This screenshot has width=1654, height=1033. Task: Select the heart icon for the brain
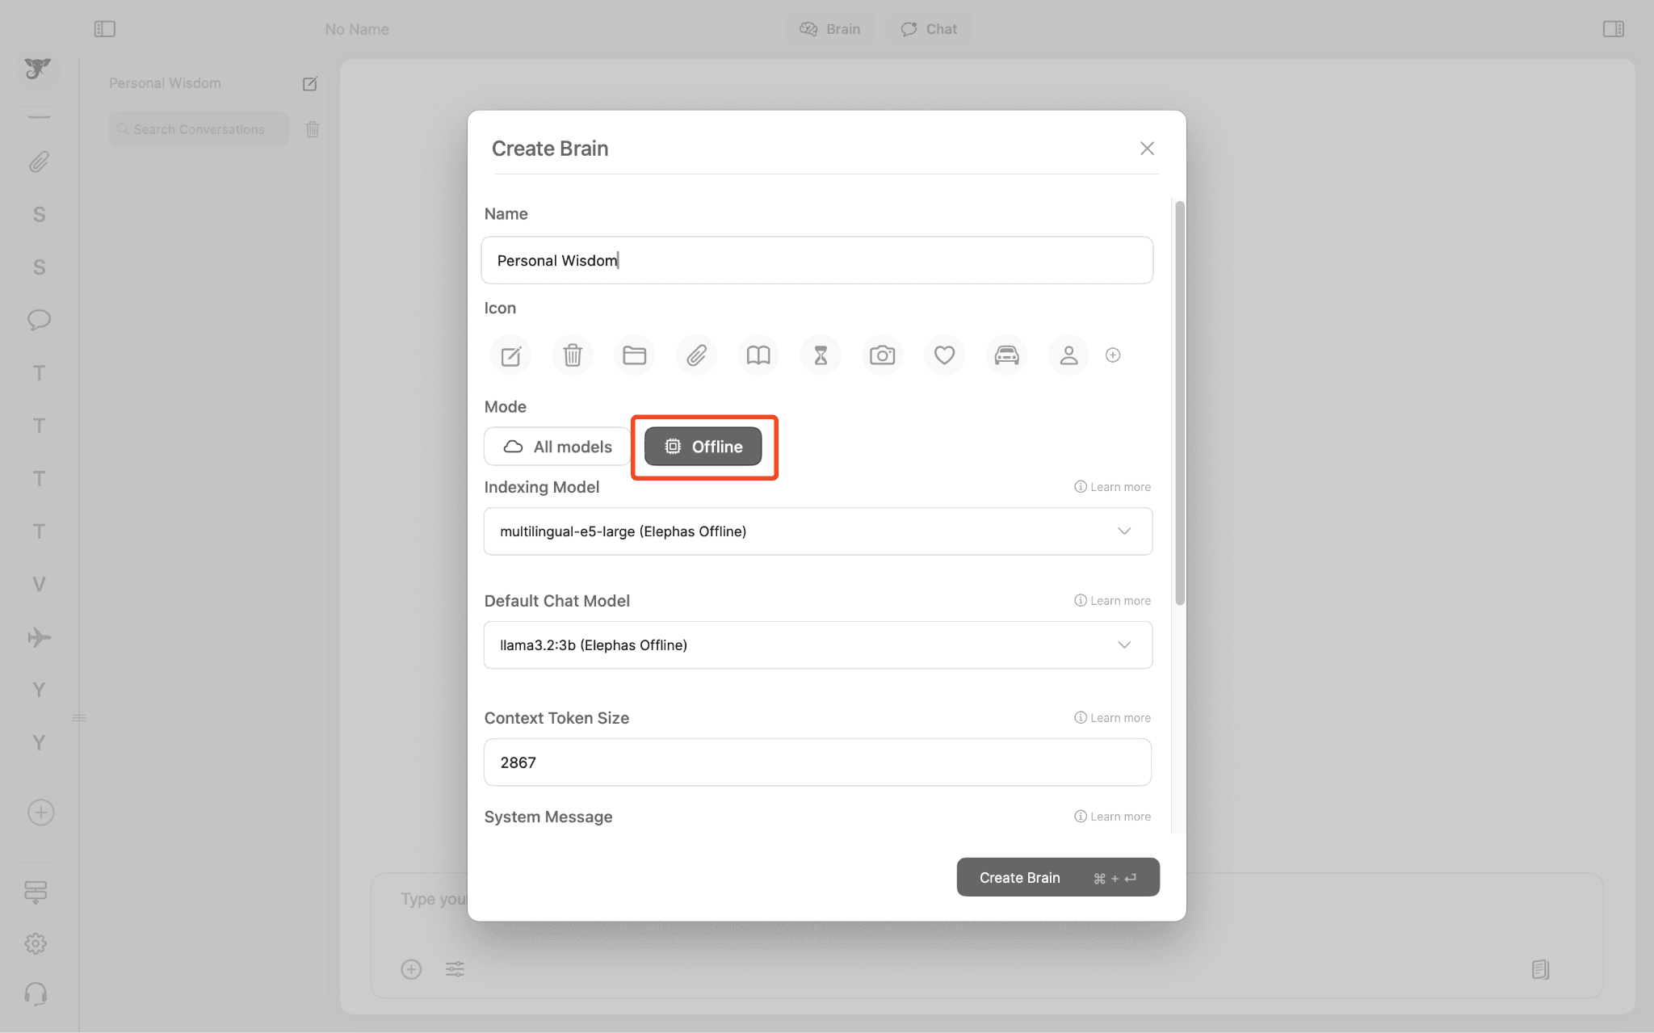944,355
